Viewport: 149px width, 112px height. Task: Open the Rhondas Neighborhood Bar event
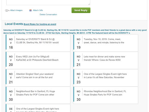[x=105, y=95]
